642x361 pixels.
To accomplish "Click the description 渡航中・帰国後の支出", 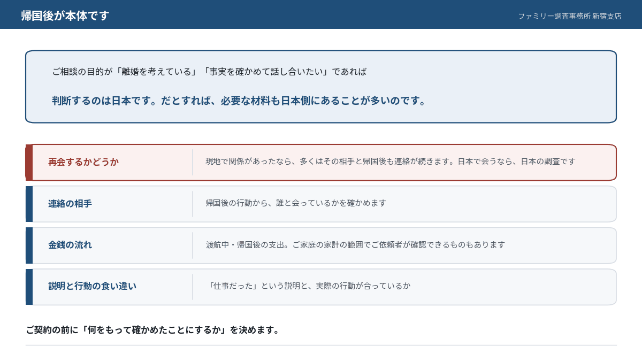I will tap(355, 244).
